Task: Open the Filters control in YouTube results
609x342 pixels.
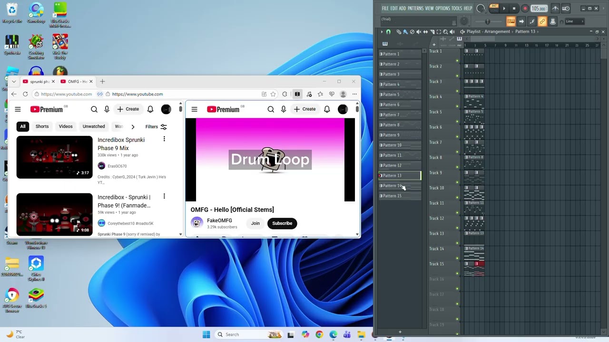Action: point(156,127)
